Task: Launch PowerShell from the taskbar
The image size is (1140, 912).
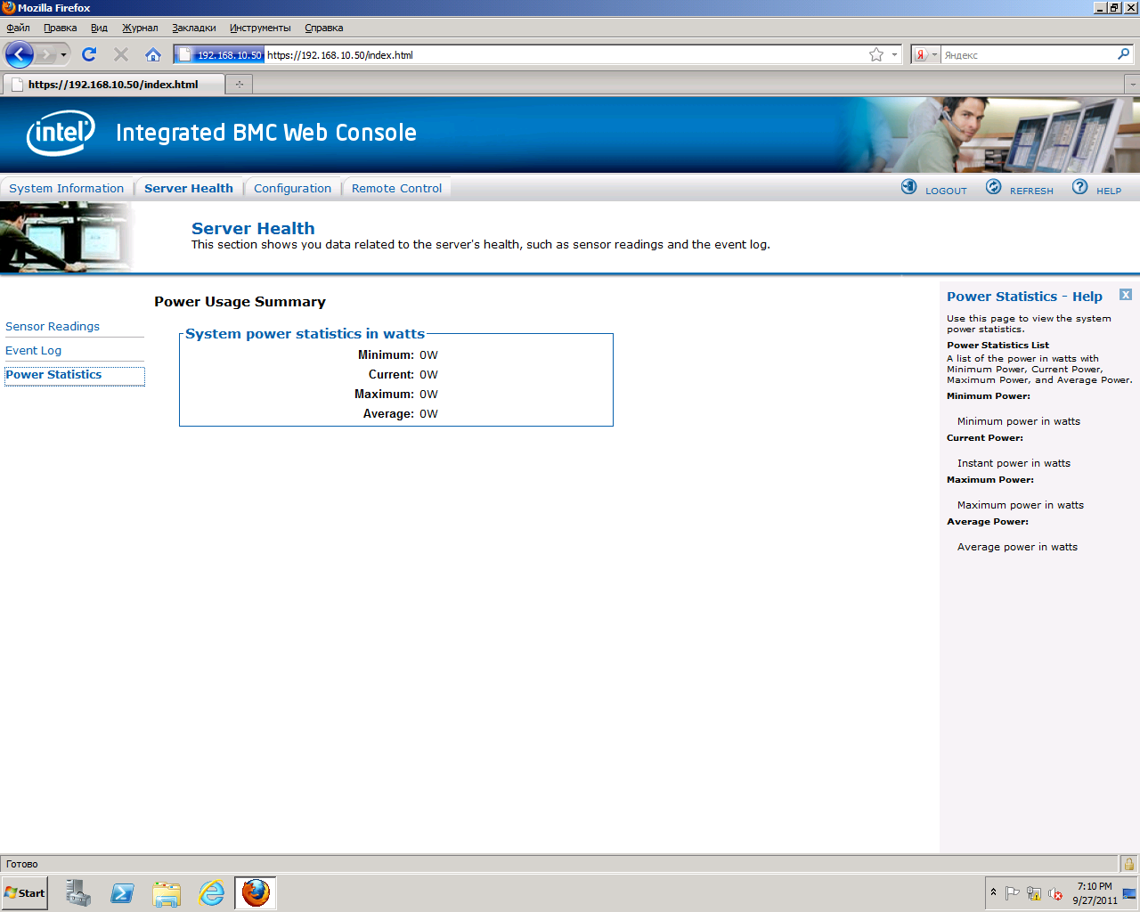Action: (x=122, y=892)
